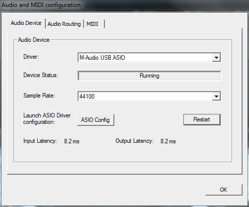Click the Launch ASIO Driver configuration label
249x207 pixels.
(x=47, y=119)
